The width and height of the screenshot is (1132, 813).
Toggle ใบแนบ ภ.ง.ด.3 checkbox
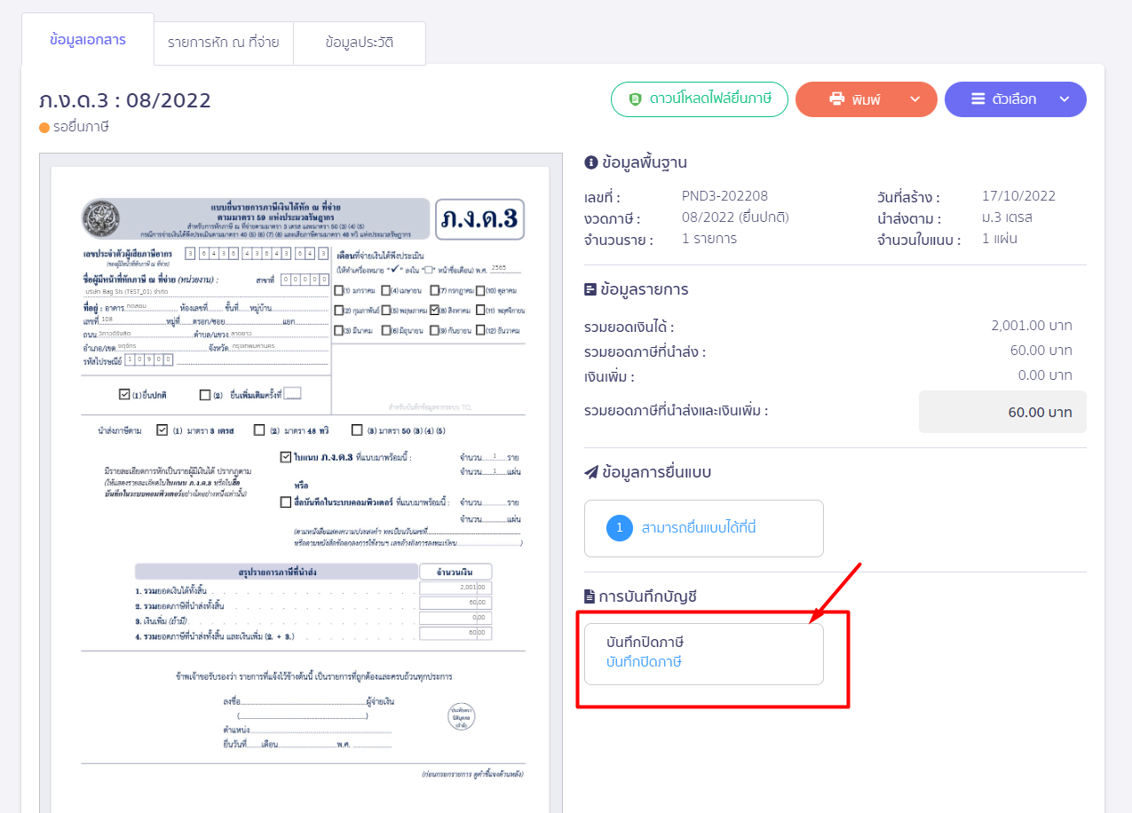pos(285,457)
